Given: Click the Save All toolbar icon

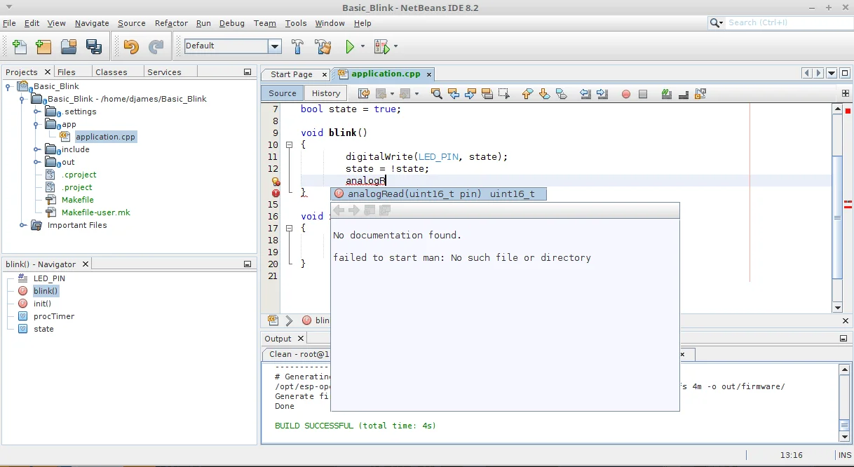Looking at the screenshot, I should click(x=93, y=46).
